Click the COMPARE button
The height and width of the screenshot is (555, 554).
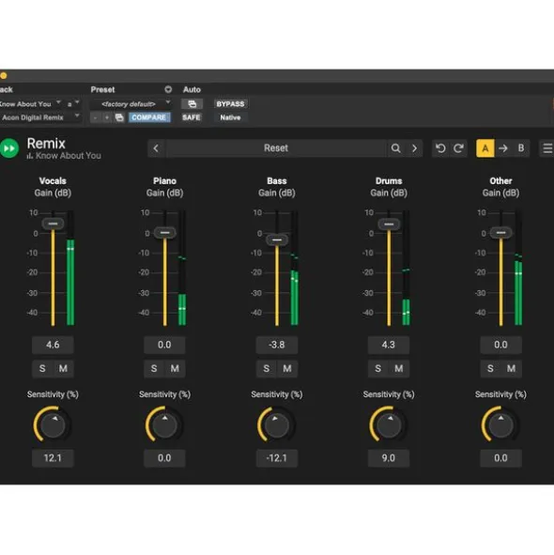click(x=149, y=117)
